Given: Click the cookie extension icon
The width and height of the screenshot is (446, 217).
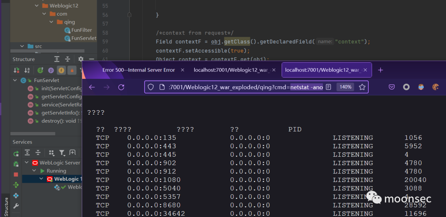Looking at the screenshot, I should (436, 87).
